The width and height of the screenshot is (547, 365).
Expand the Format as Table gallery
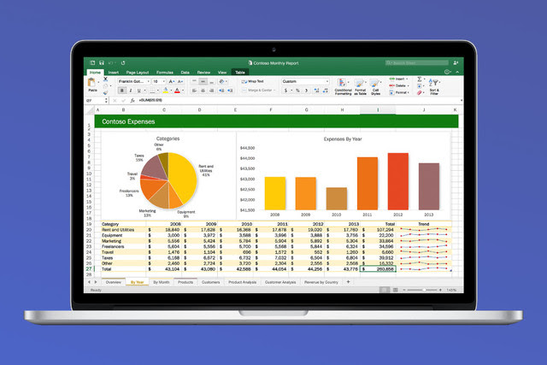point(360,86)
